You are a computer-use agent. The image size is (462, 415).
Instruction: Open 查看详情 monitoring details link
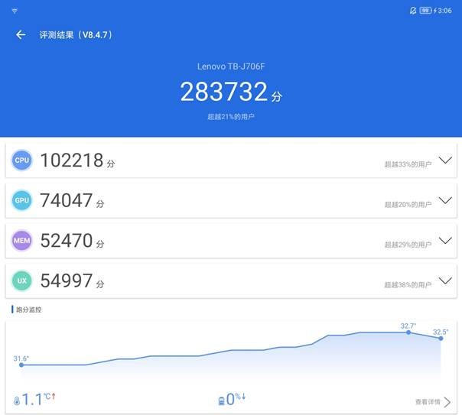[x=428, y=402]
